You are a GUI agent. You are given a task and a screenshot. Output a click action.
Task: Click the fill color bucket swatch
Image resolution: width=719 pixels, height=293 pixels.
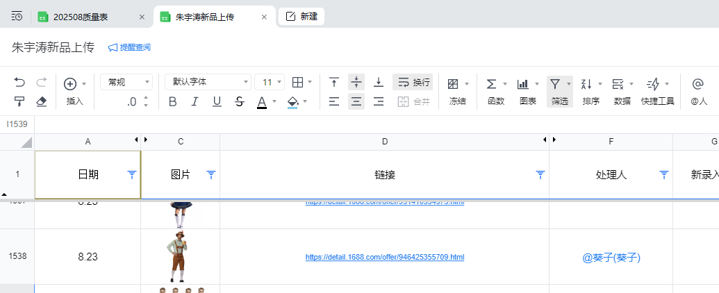[x=292, y=102]
